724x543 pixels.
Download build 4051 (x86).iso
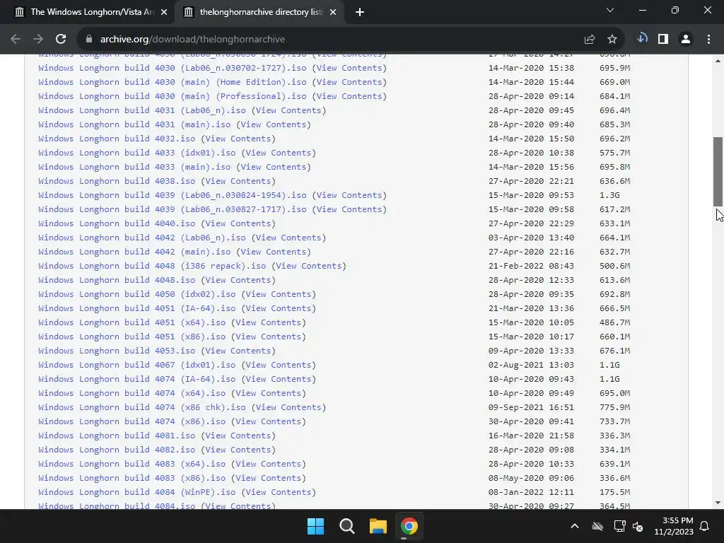point(132,337)
